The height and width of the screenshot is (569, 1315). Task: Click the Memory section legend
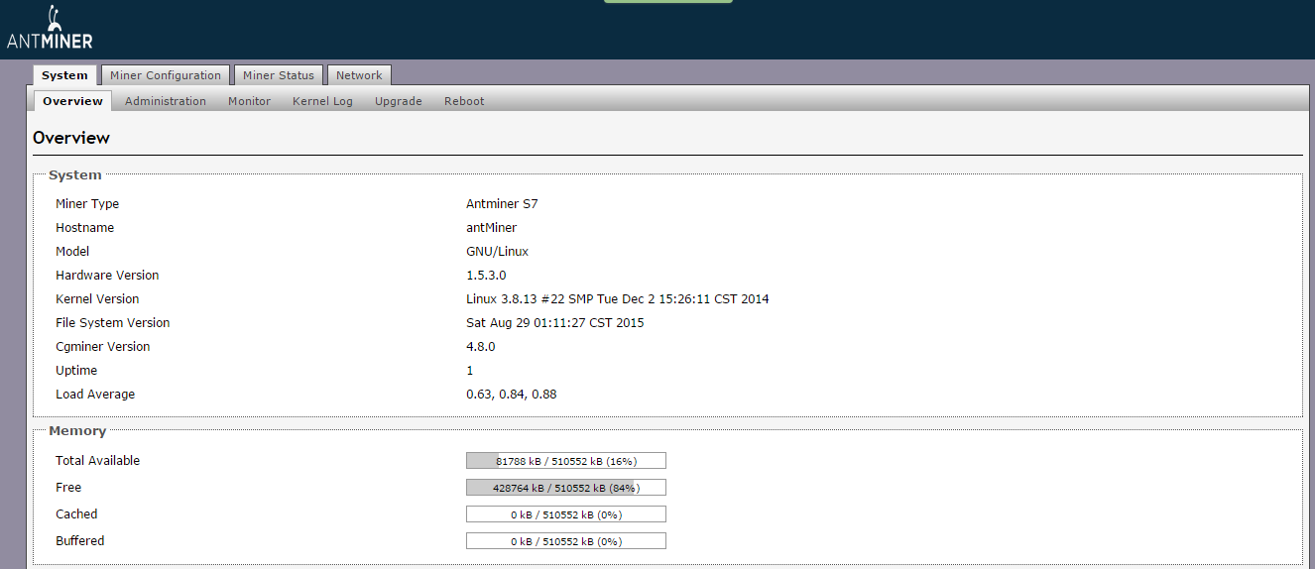pyautogui.click(x=77, y=431)
